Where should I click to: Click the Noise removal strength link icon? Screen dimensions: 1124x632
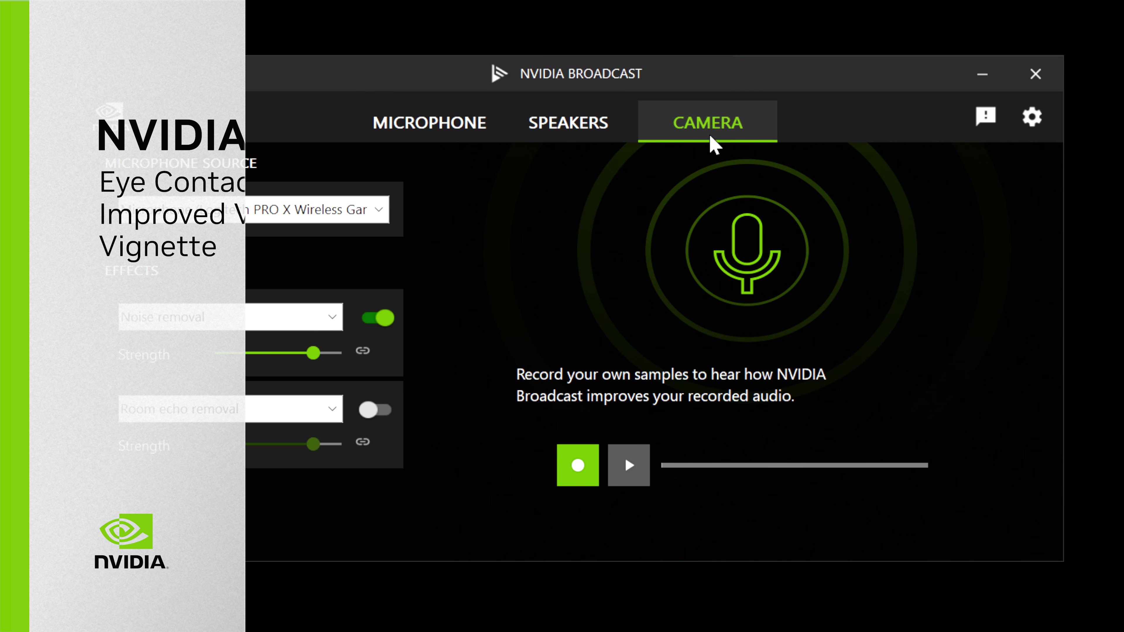(x=363, y=351)
